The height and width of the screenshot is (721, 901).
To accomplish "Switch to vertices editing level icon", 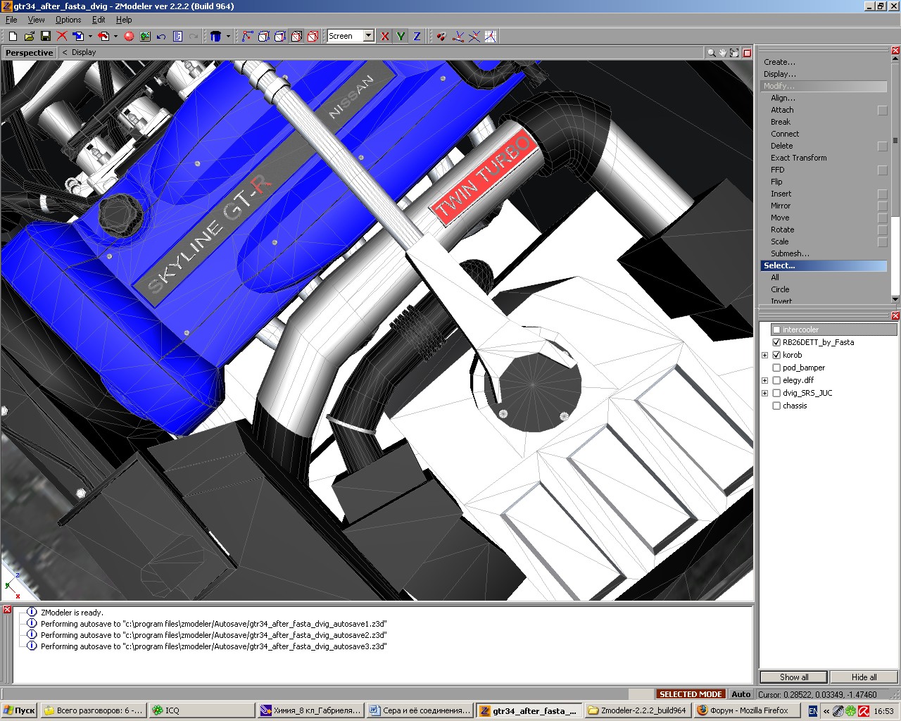I will click(x=247, y=36).
